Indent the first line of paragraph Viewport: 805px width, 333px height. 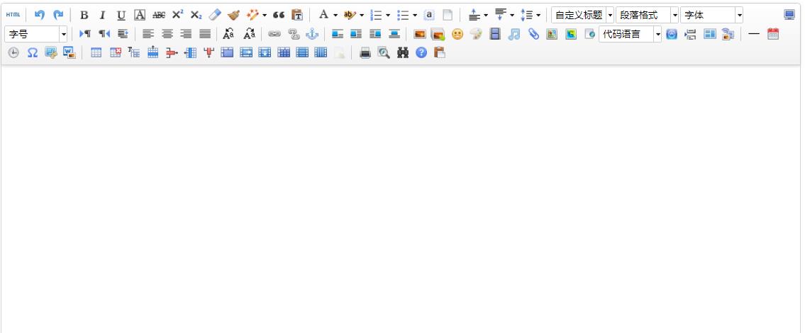(123, 34)
